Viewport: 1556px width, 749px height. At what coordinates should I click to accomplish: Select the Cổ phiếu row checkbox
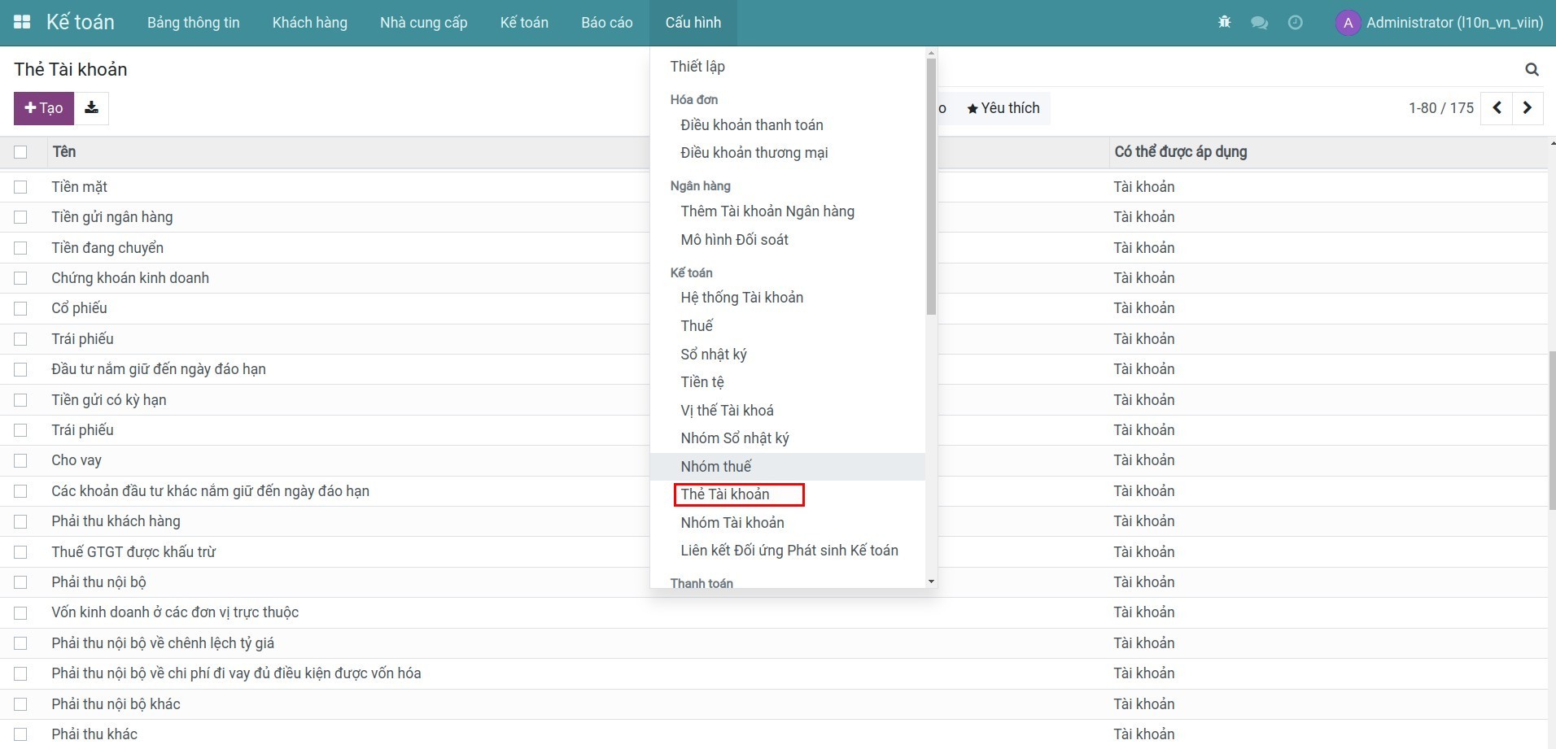(20, 308)
